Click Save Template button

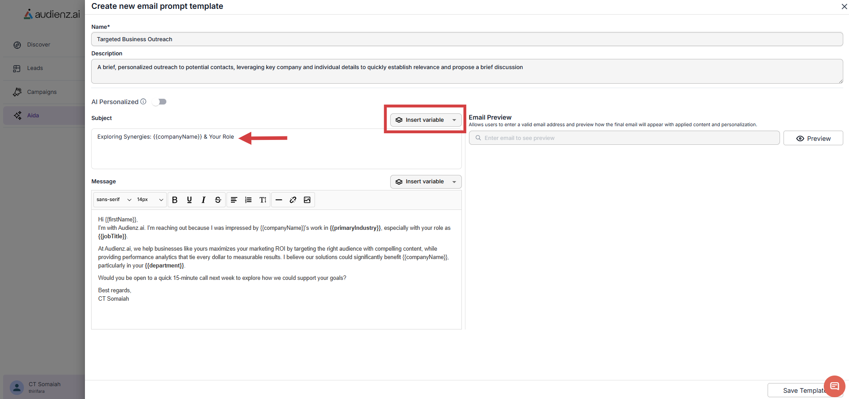(x=804, y=390)
